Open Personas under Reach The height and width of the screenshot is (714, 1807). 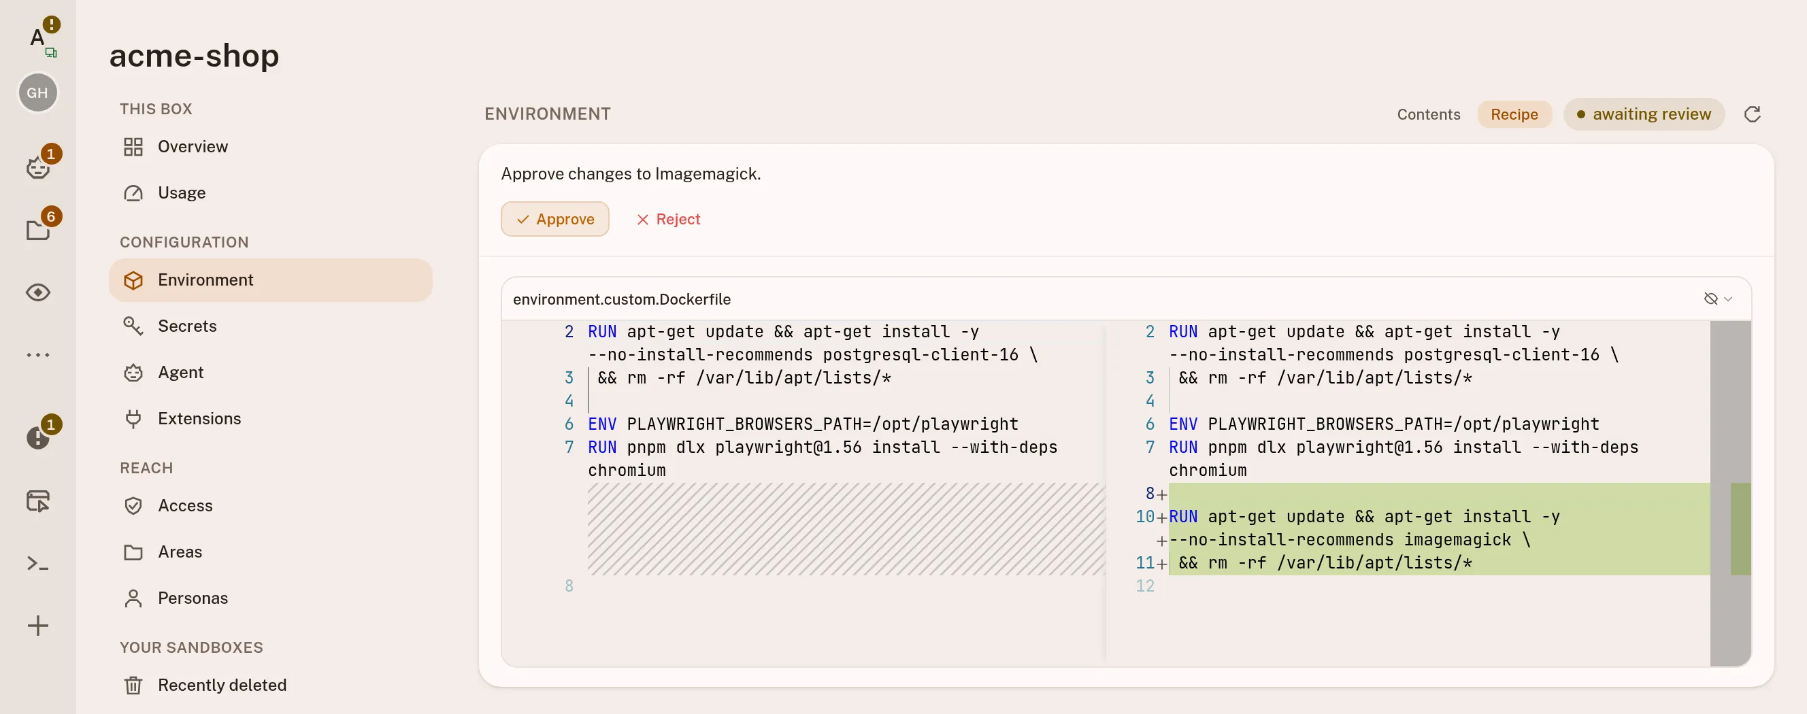point(270,598)
